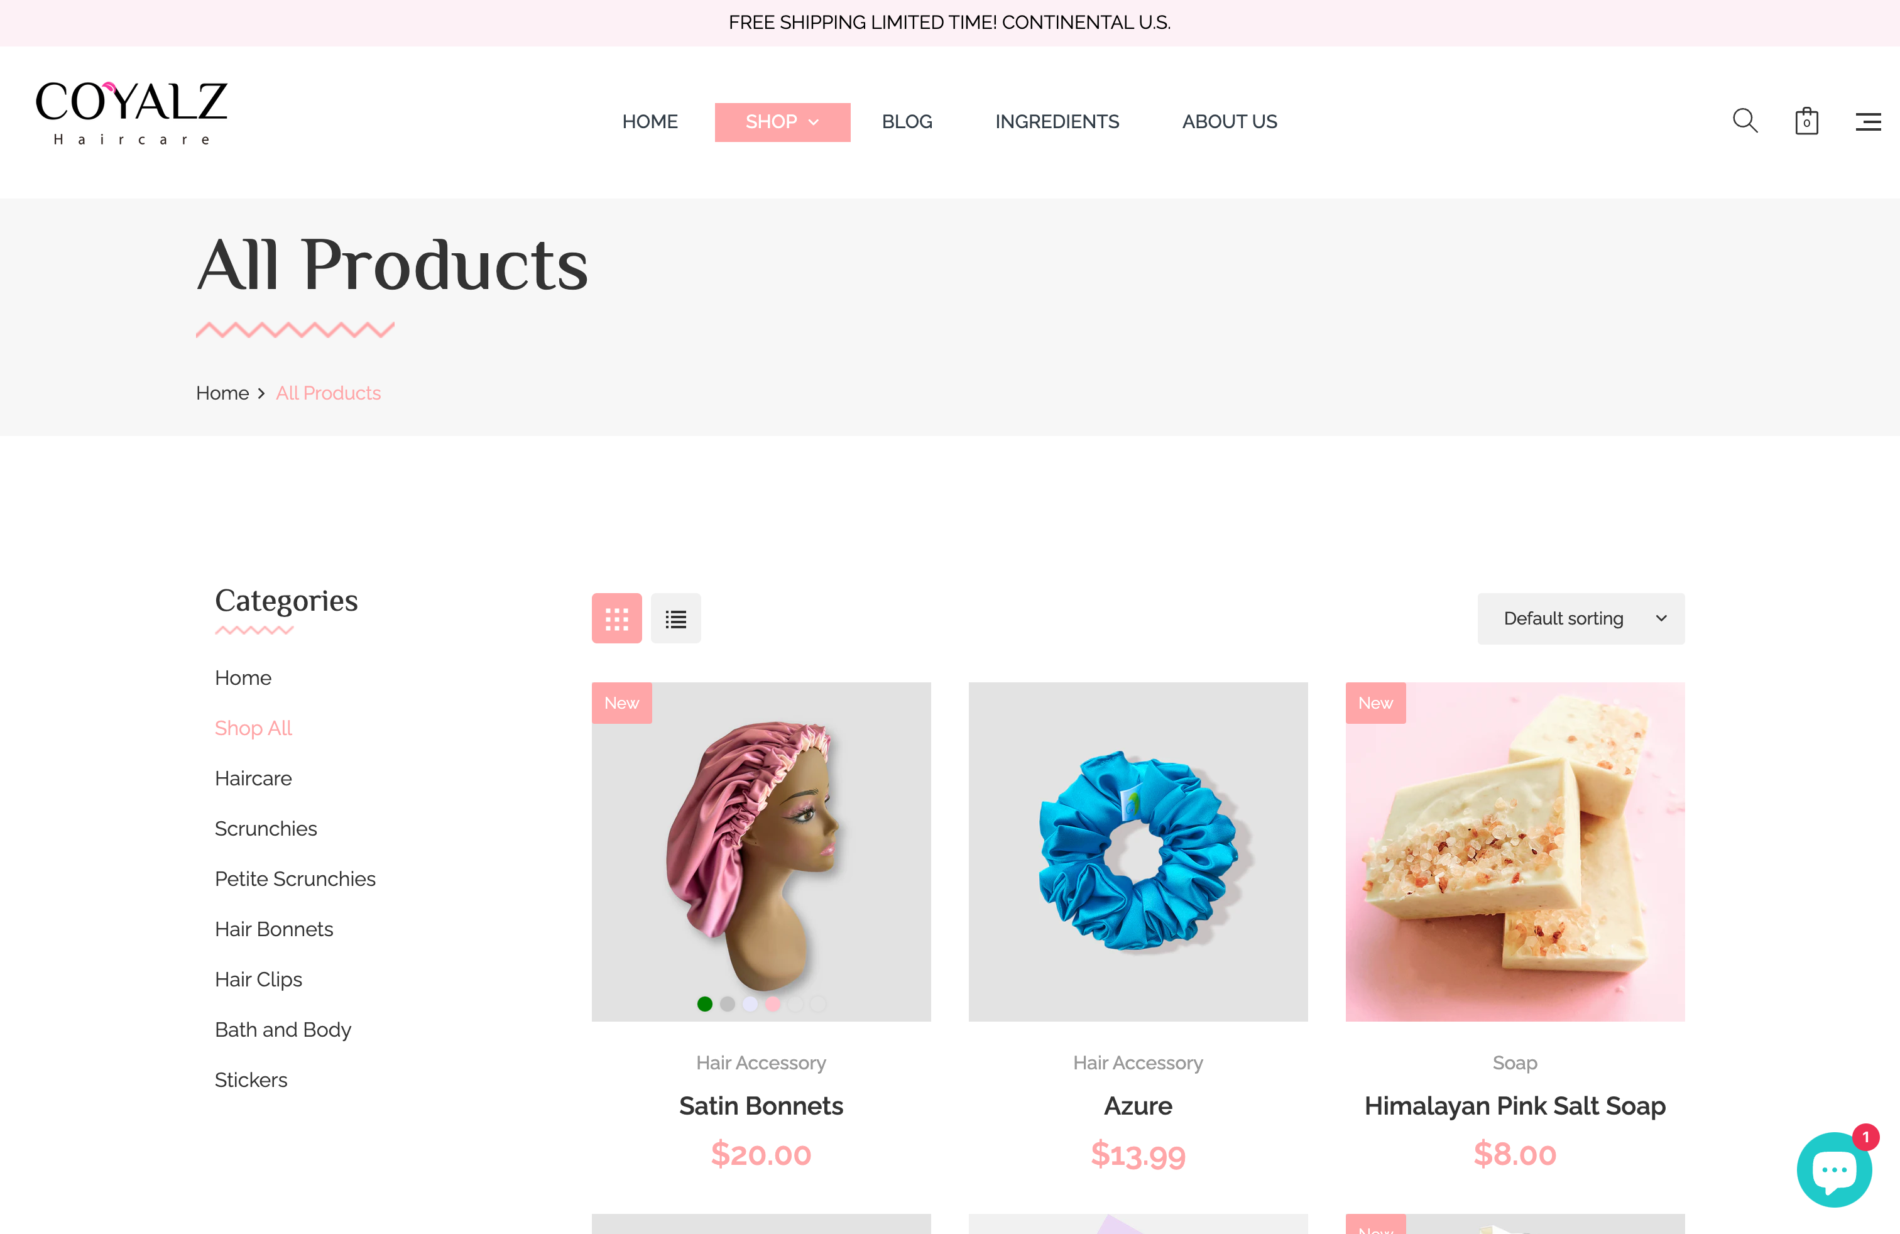The image size is (1900, 1234).
Task: Select the pink color swatch on Satin Bonnets
Action: (773, 1004)
